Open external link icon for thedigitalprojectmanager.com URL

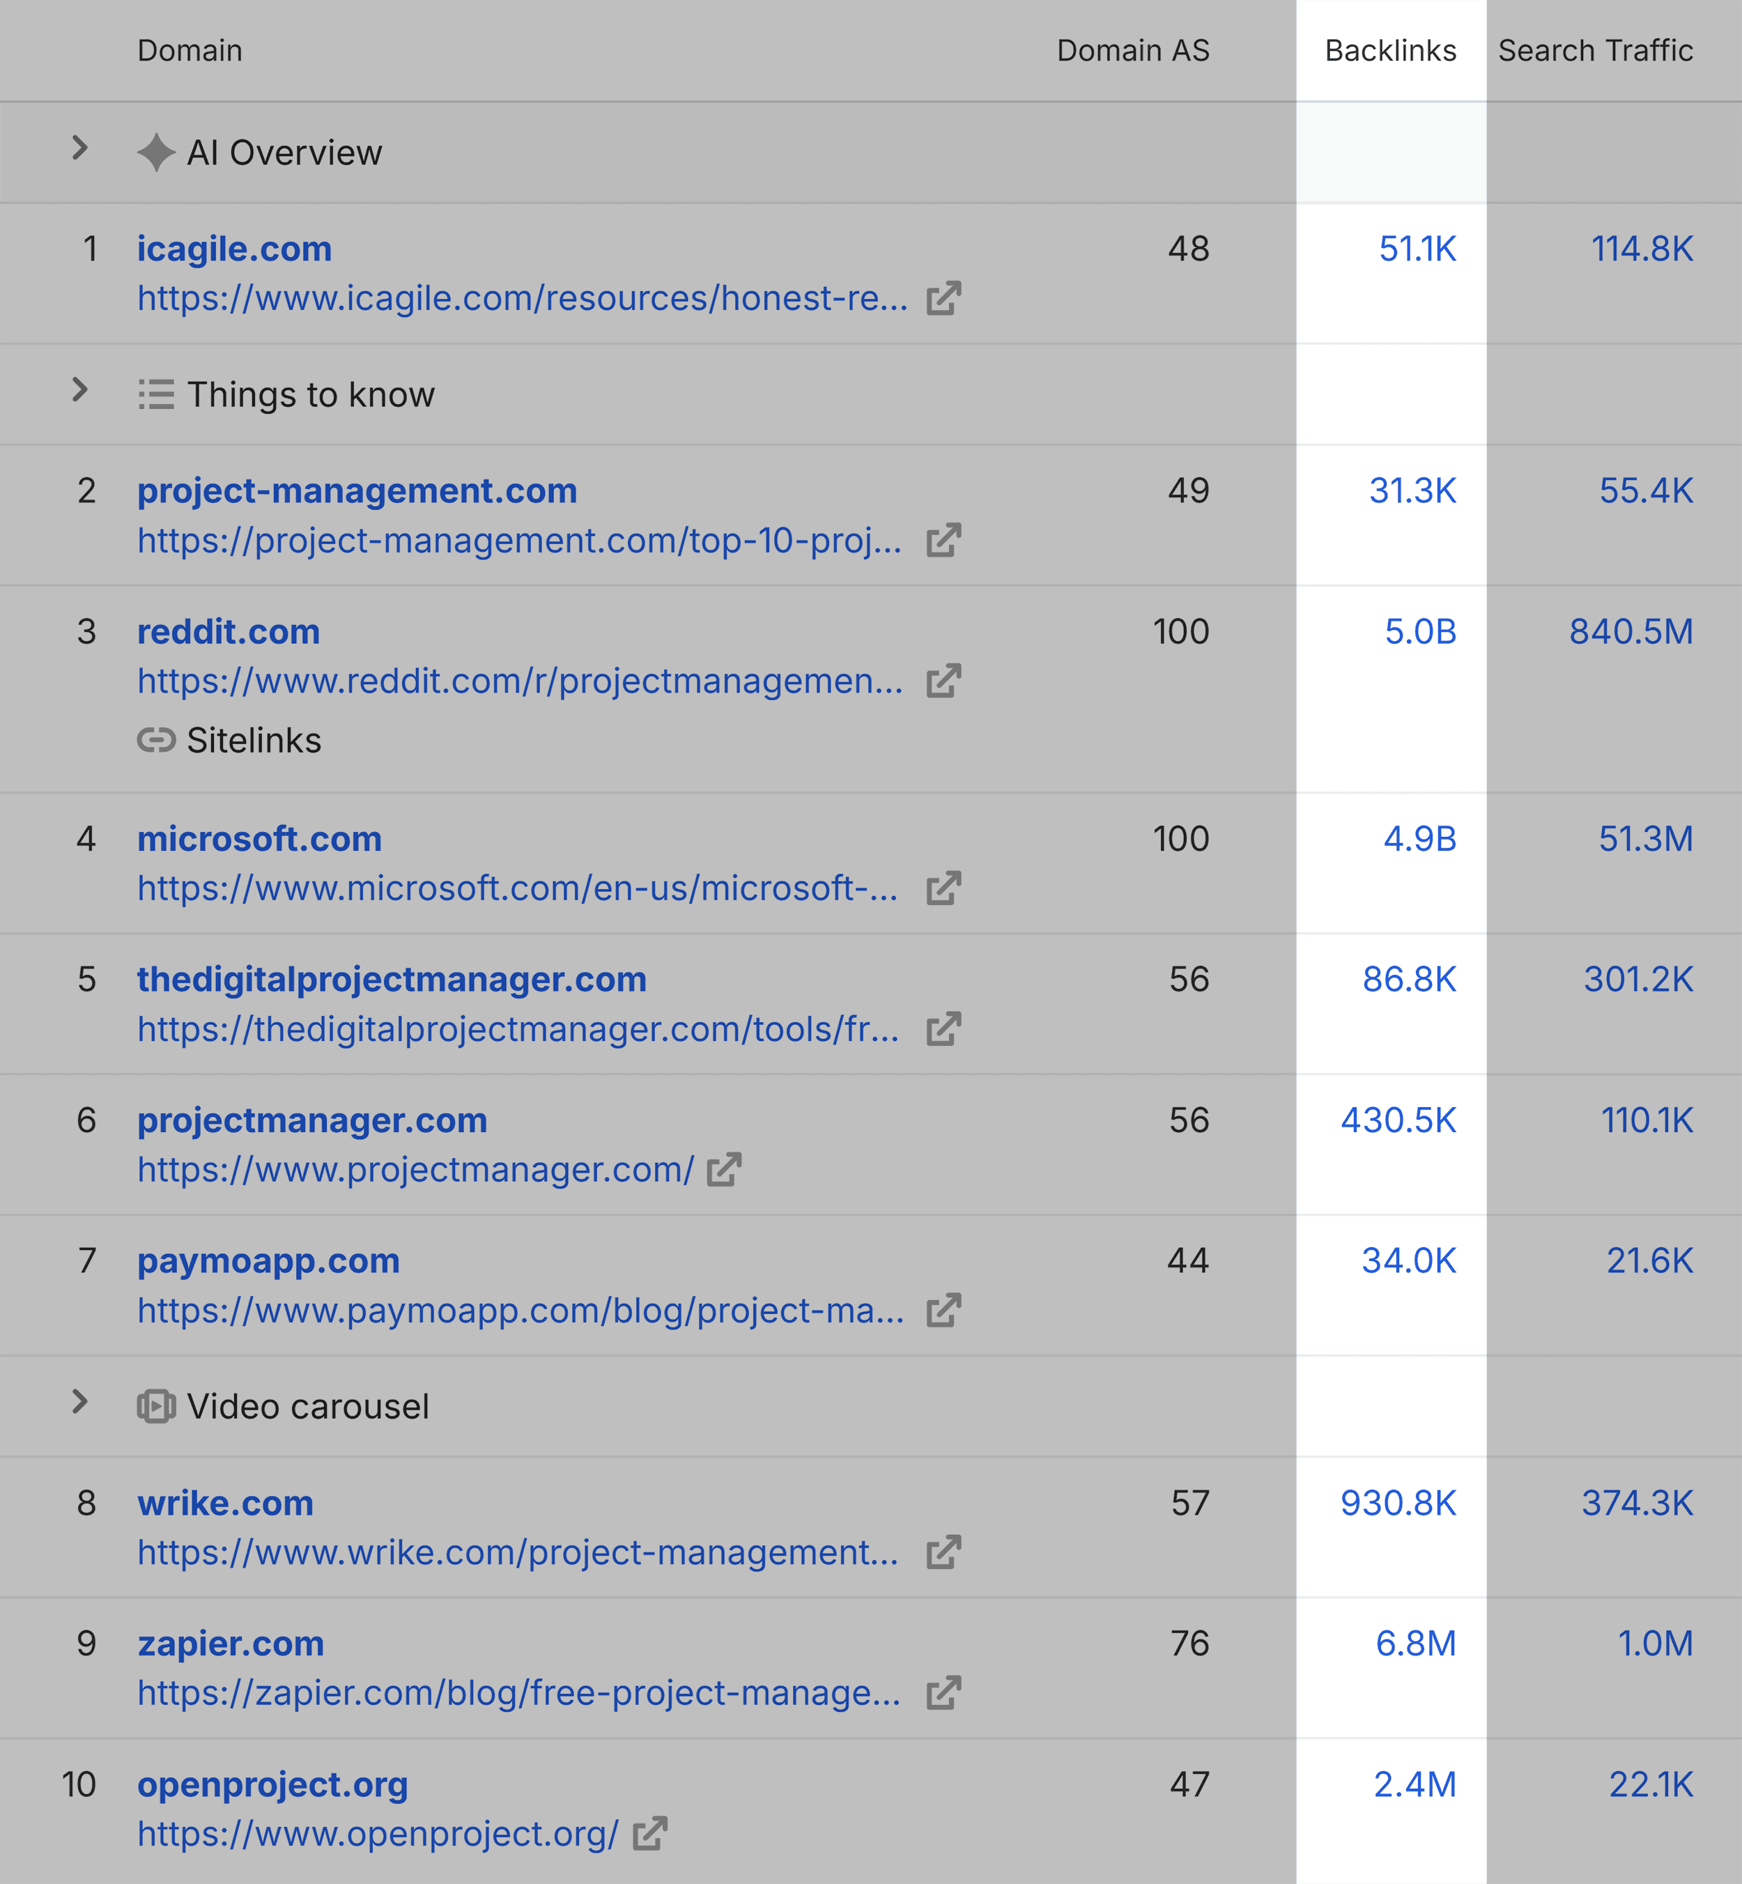coord(943,1029)
